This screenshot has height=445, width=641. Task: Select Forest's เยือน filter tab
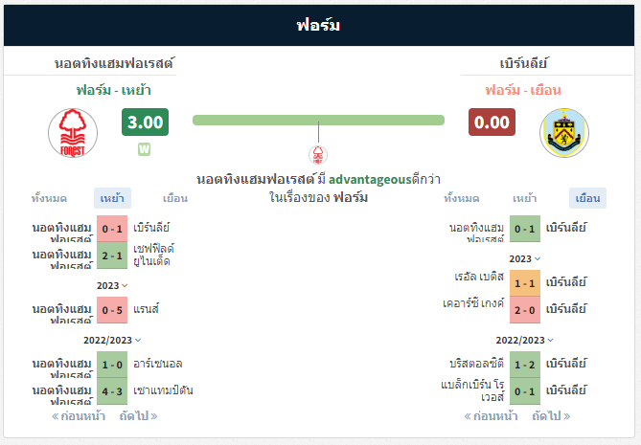[175, 198]
